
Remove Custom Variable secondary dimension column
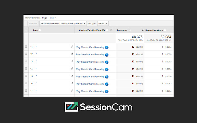click(111, 30)
